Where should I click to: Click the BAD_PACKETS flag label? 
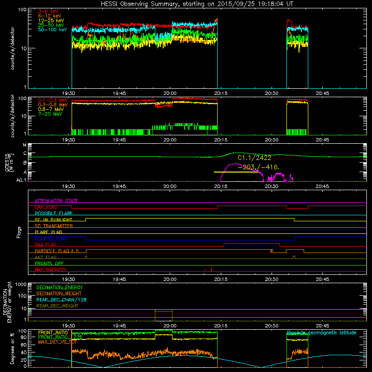51,270
